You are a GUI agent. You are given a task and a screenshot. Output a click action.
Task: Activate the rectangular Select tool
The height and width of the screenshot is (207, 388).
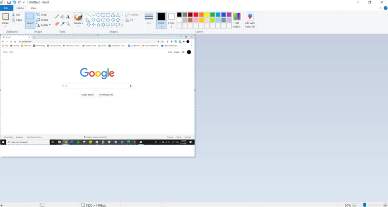[x=30, y=17]
